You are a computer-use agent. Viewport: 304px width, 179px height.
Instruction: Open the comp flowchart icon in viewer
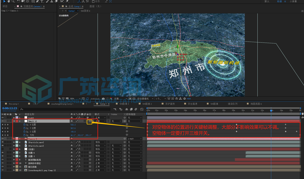[x=180, y=99]
